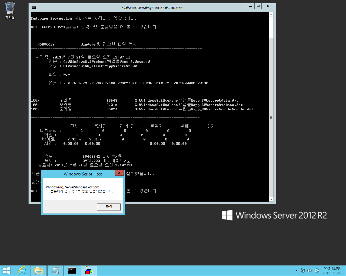Image resolution: width=346 pixels, height=276 pixels.
Task: Click the speed value 3973.923
Action: 91,161
